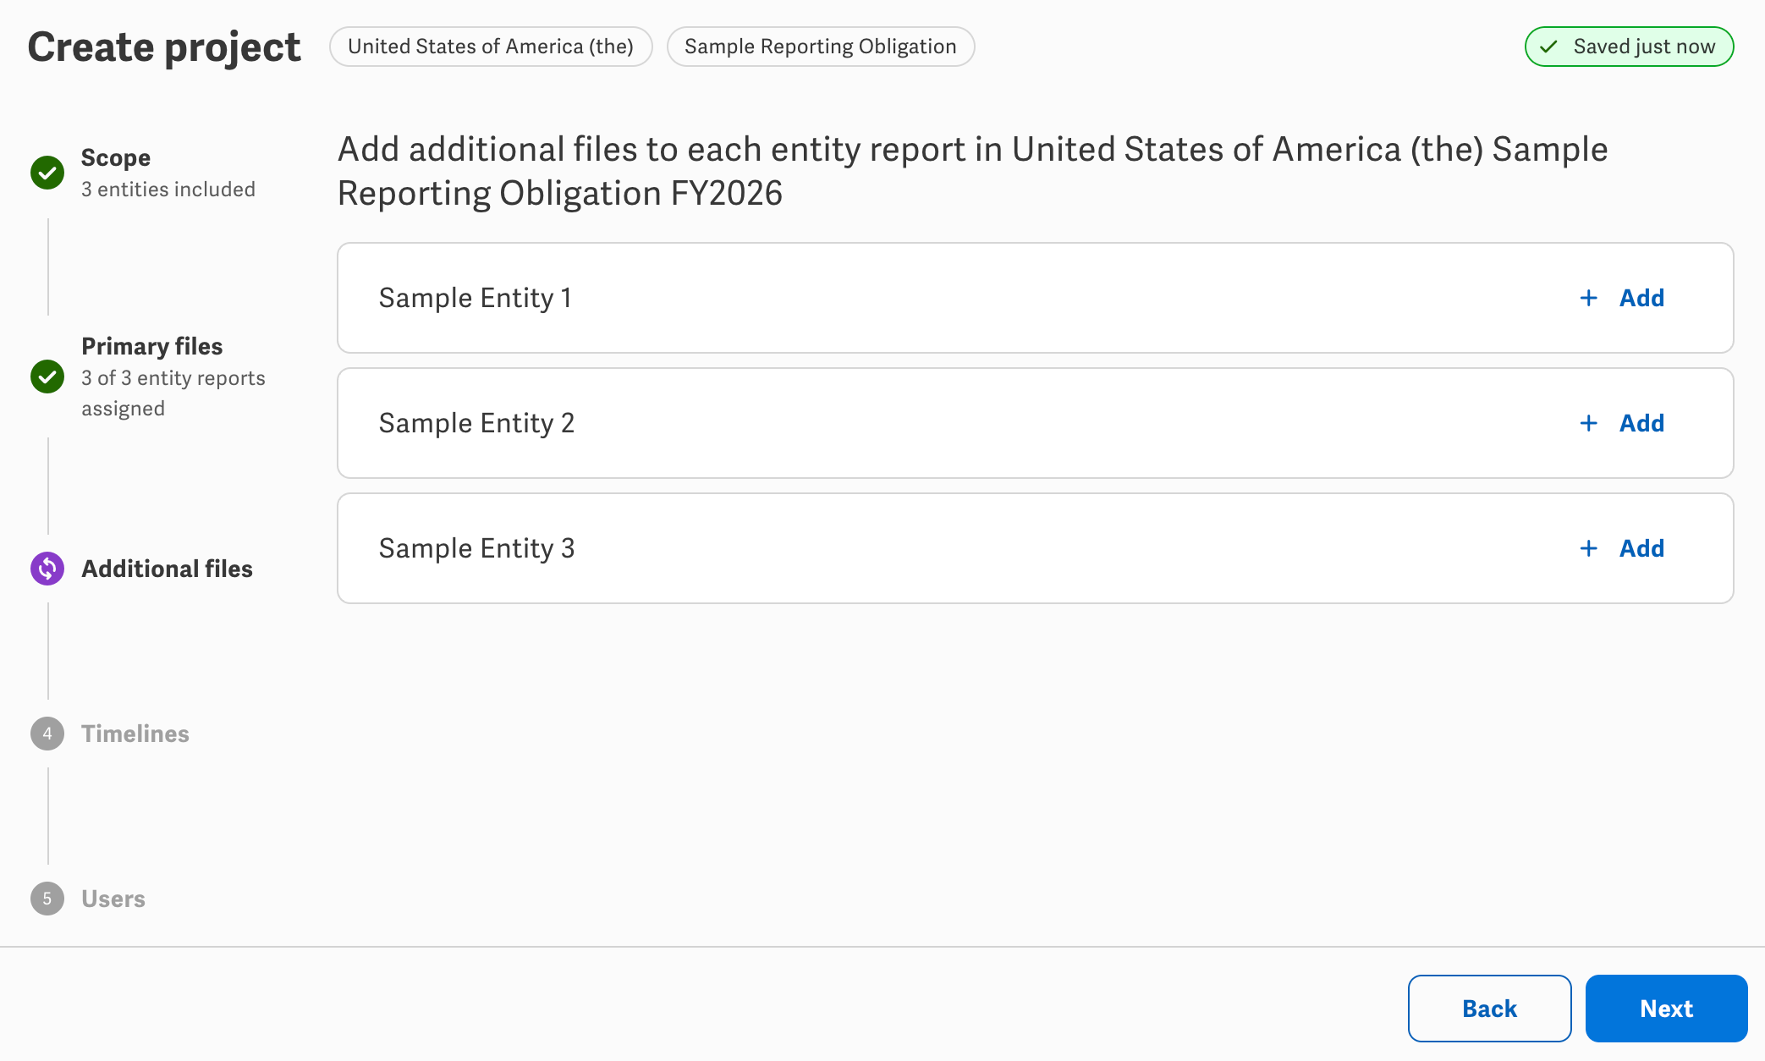Go to the Next step
Viewport: 1765px width, 1061px height.
(1666, 1009)
